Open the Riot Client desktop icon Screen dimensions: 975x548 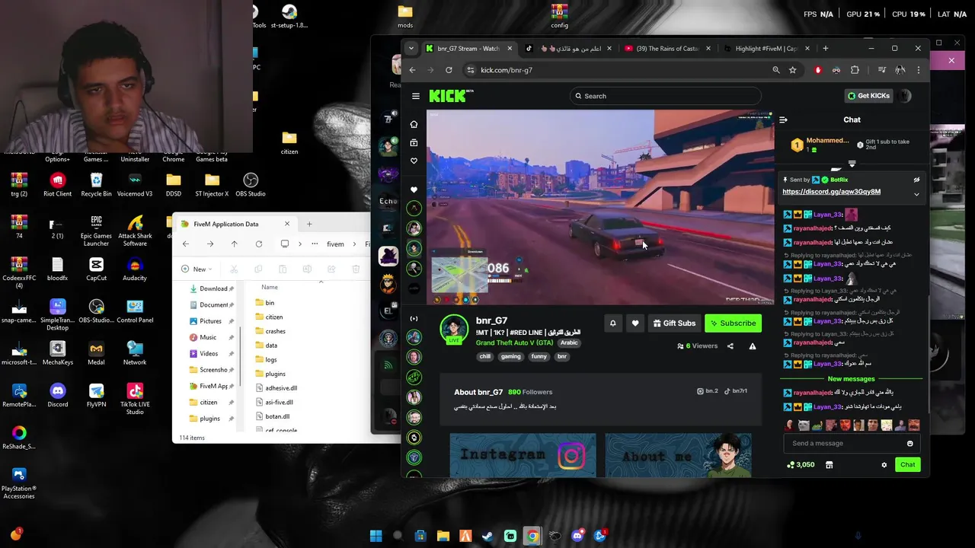click(x=57, y=184)
